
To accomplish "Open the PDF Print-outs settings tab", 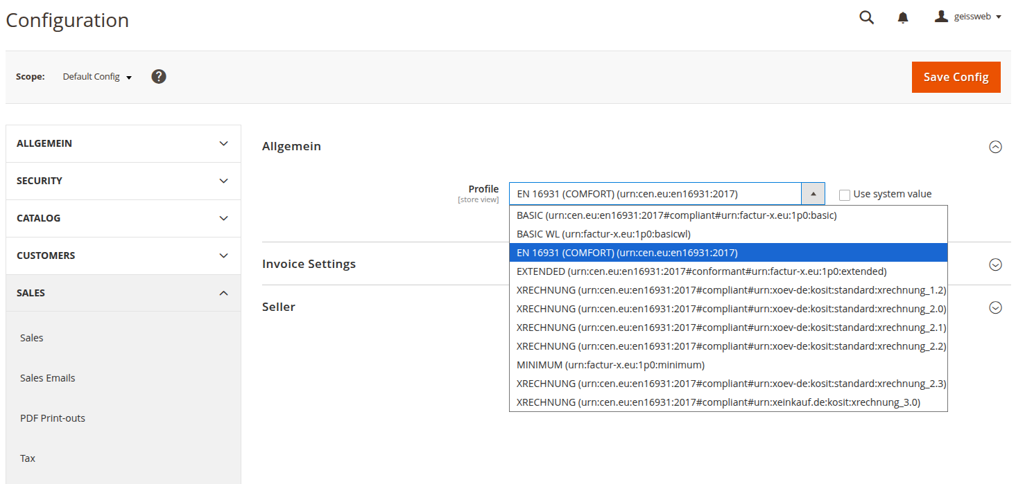I will pos(53,418).
